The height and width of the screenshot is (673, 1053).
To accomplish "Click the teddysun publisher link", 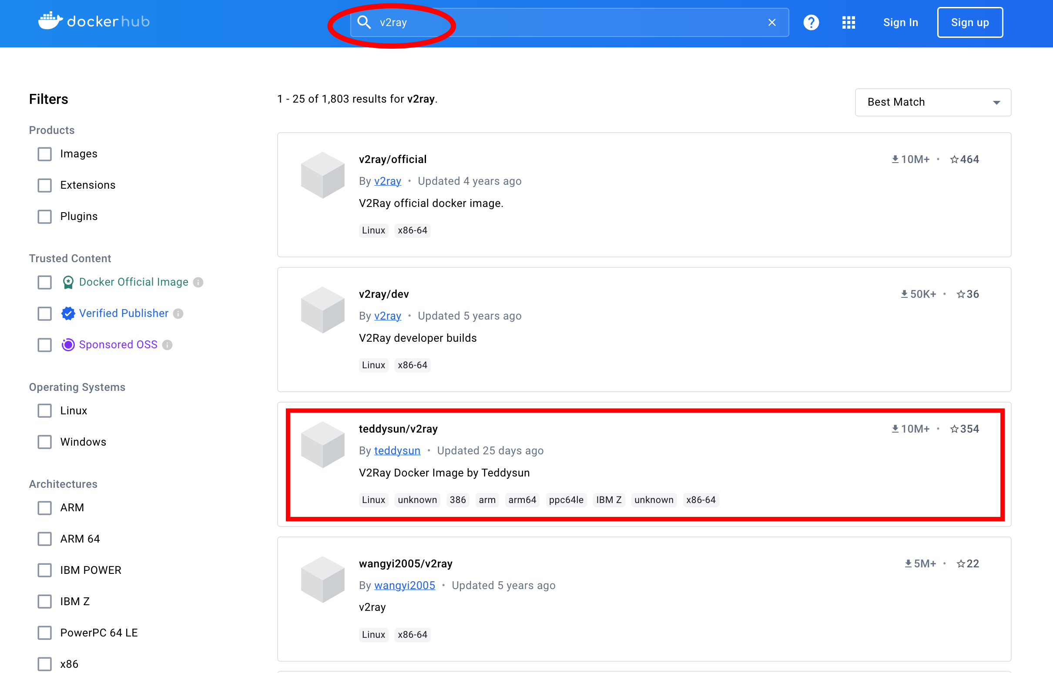I will [x=397, y=451].
